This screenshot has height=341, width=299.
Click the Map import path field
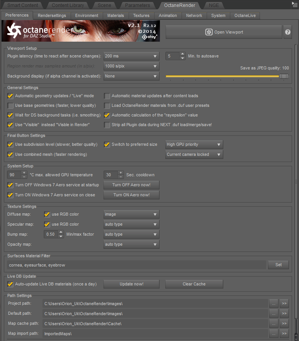(155, 334)
